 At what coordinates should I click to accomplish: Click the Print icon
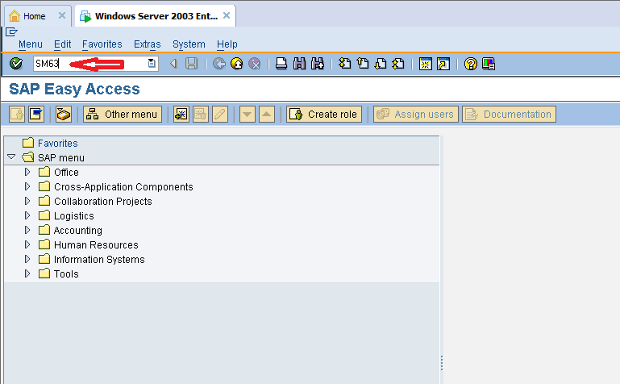pos(281,64)
